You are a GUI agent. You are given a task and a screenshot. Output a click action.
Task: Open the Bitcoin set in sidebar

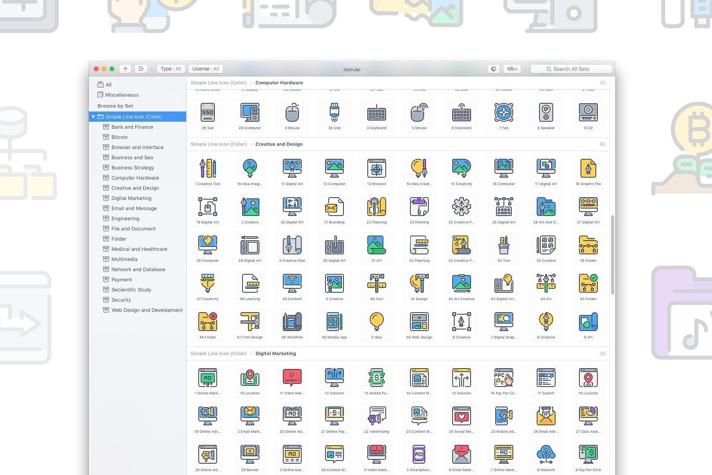[119, 137]
